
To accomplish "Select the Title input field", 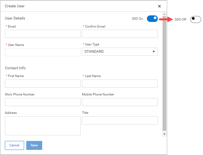I will (x=120, y=120).
